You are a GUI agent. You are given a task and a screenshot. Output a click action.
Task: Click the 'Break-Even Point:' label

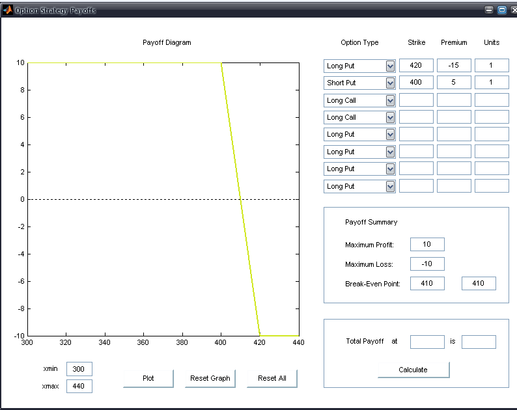click(x=372, y=284)
